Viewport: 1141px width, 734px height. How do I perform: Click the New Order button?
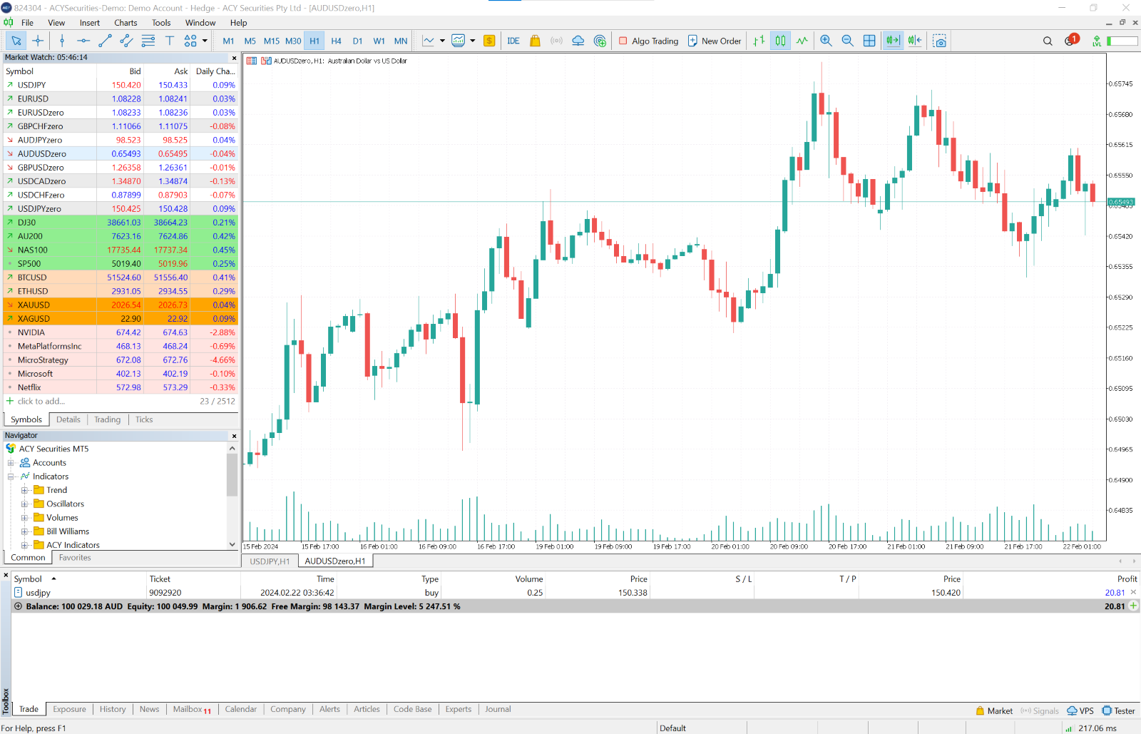point(714,41)
